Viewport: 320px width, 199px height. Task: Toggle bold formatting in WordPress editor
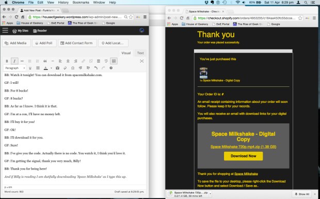[7, 61]
